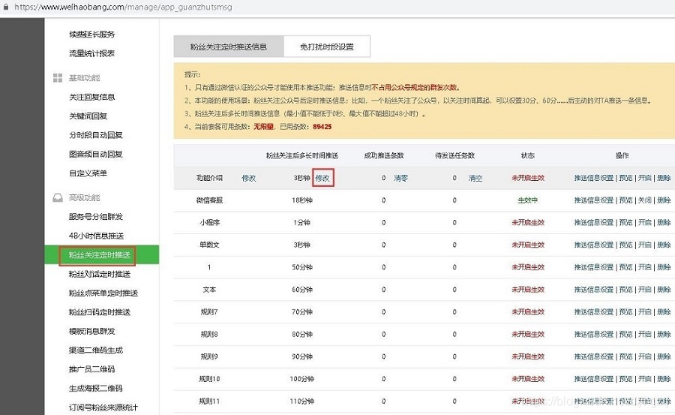The height and width of the screenshot is (415, 675).
Task: Open 渠道二维码生成 in the sidebar
Action: click(x=95, y=350)
